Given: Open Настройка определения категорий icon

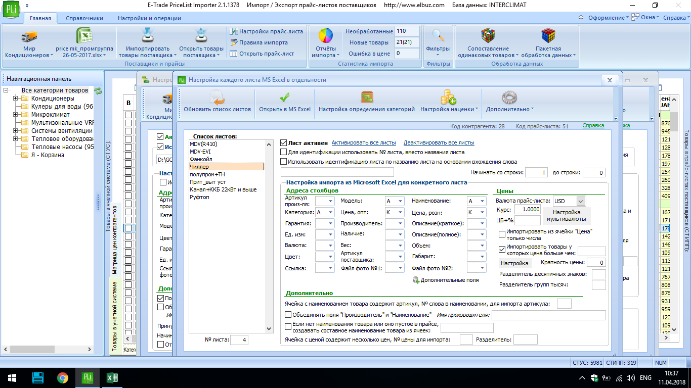Looking at the screenshot, I should click(367, 98).
